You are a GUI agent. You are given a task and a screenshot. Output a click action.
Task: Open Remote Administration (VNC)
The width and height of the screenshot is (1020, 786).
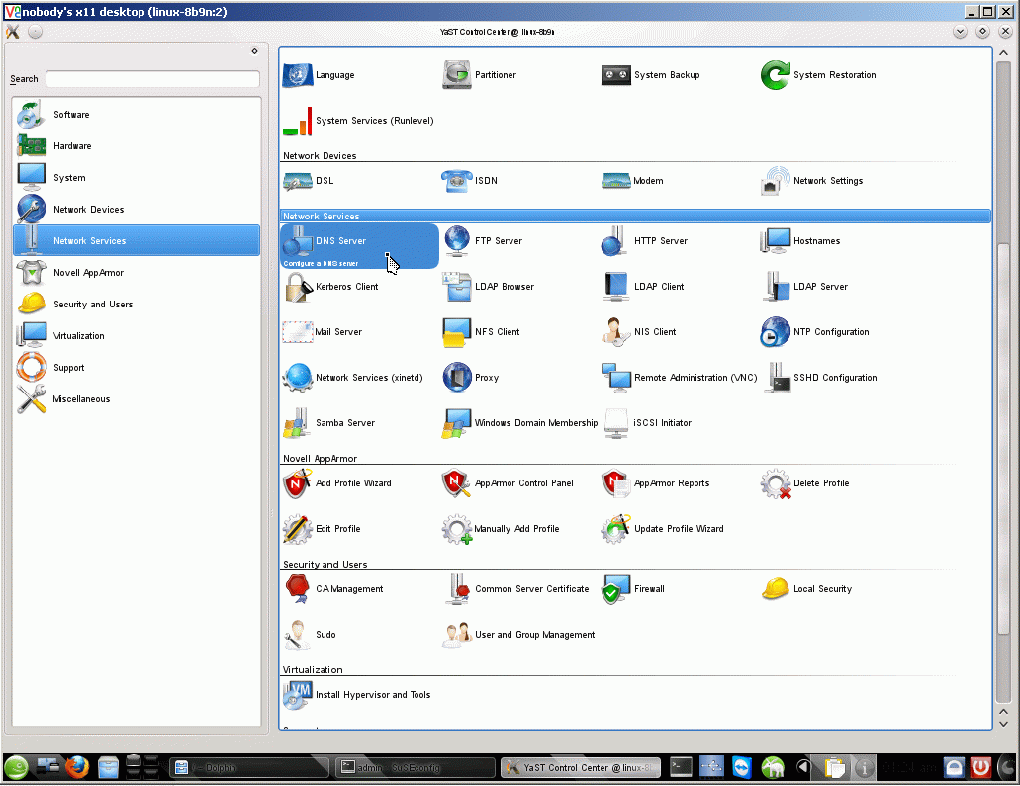(x=679, y=378)
